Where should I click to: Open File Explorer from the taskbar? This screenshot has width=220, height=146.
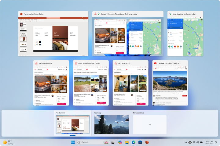[x=127, y=142]
